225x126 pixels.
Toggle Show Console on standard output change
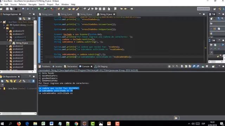(x=194, y=66)
